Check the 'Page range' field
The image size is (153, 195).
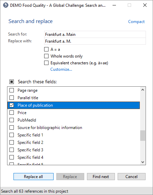point(12,90)
